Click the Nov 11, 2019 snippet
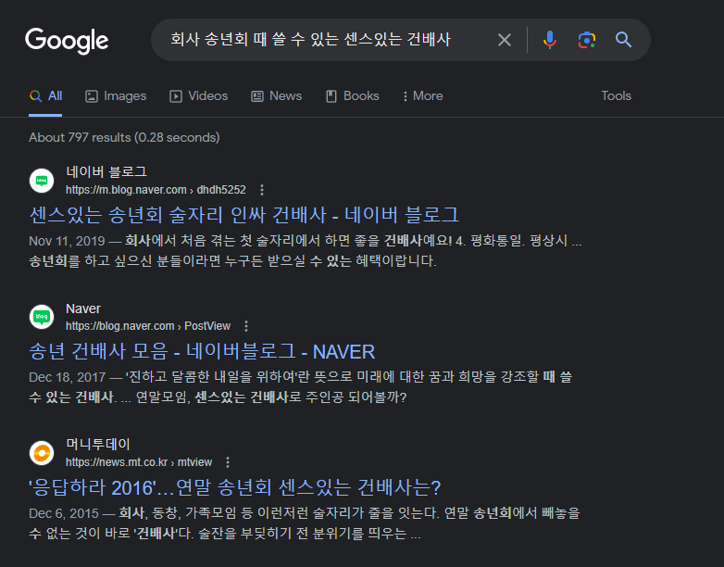Screen dimensions: 724x567 [x=306, y=250]
